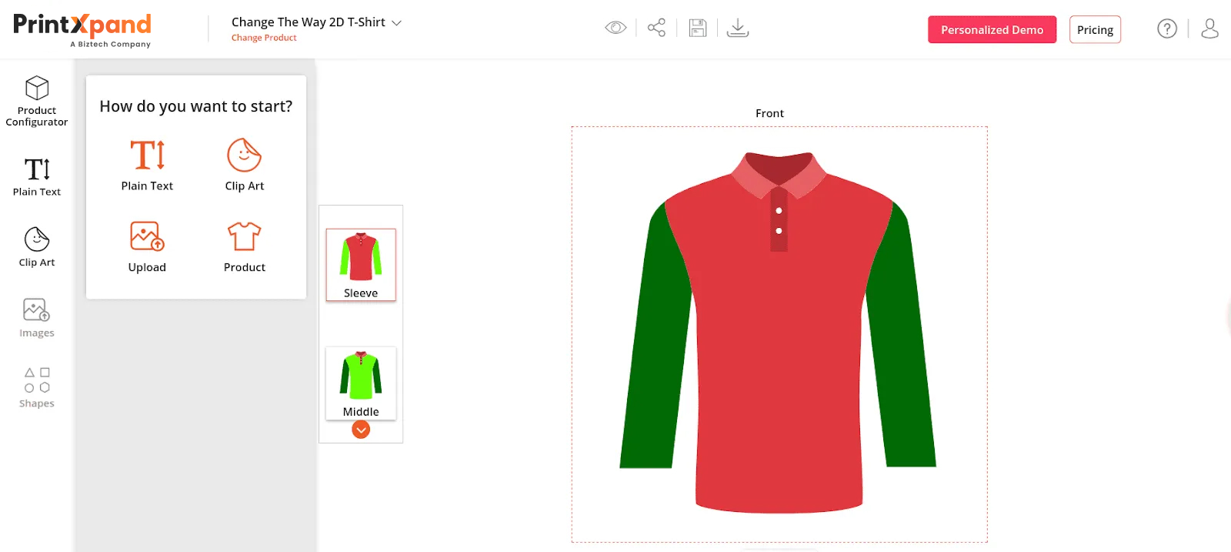
Task: Choose Plain Text in start panel
Action: [x=147, y=165]
